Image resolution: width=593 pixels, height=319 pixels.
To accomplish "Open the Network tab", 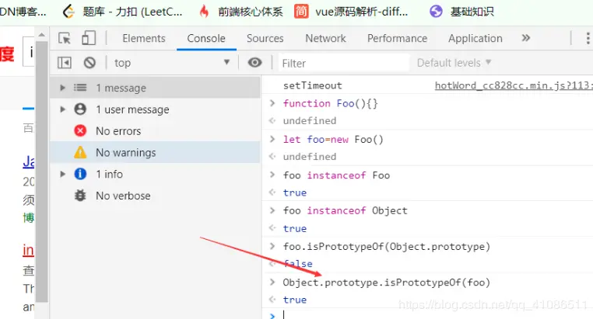I will [x=325, y=39].
